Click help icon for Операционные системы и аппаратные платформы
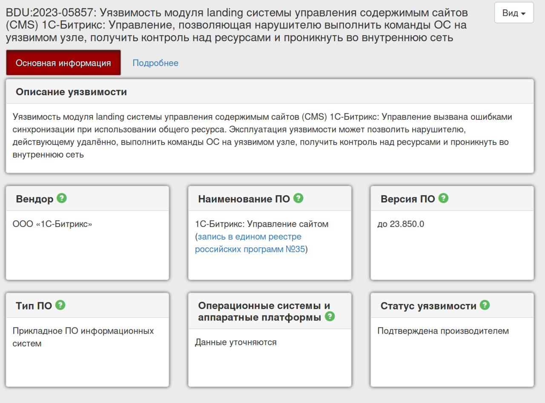Viewport: 545px width, 403px height. [330, 316]
